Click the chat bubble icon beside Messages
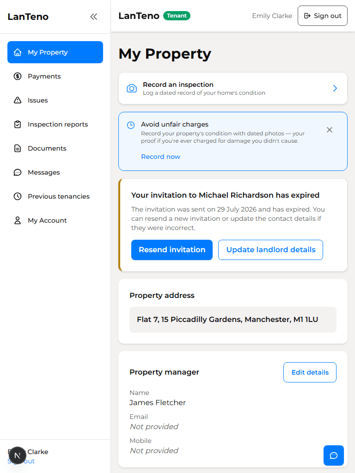Screen dimensions: 355x473 (x=18, y=172)
